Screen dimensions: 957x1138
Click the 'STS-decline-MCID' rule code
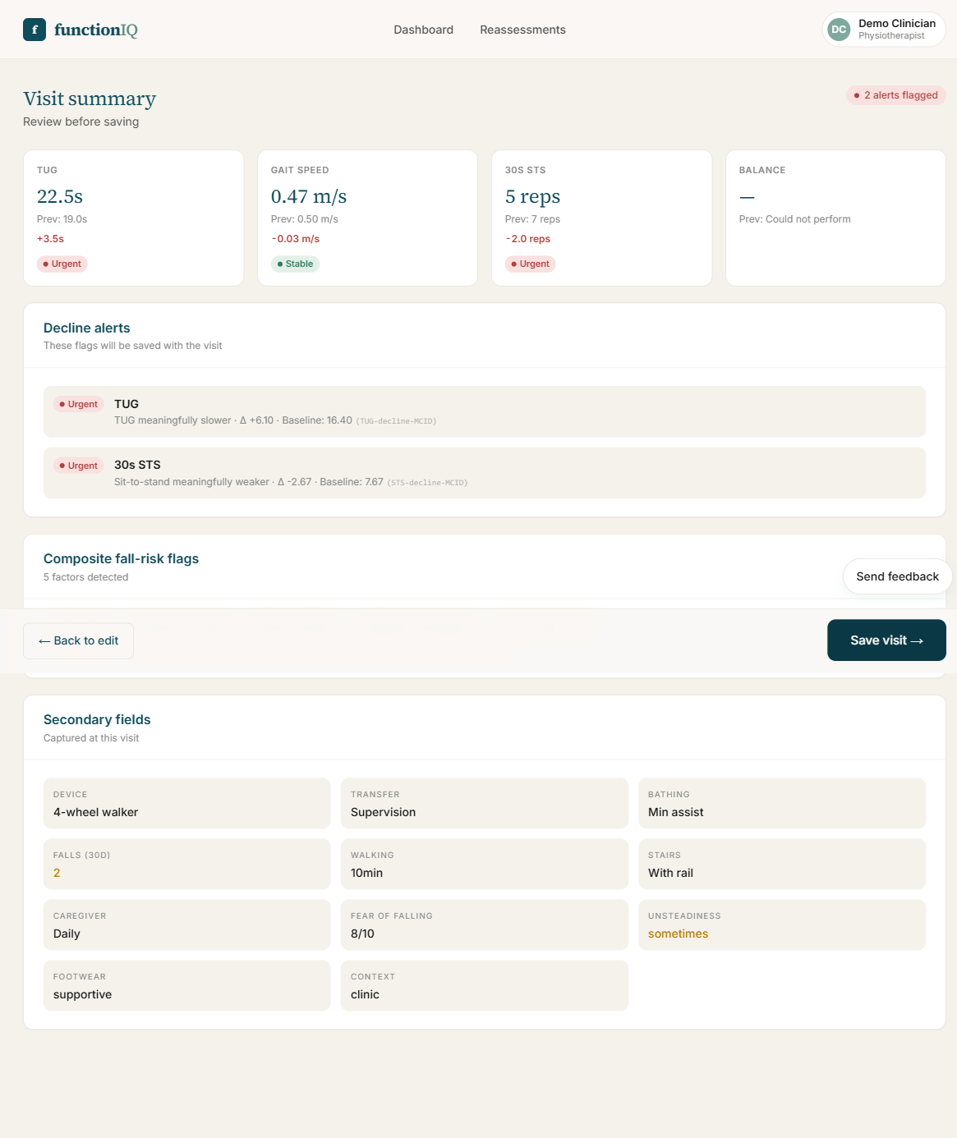pyautogui.click(x=427, y=483)
